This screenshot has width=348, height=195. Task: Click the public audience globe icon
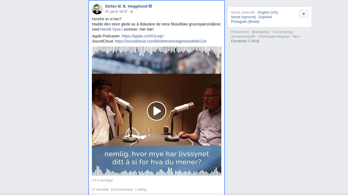[x=132, y=12]
